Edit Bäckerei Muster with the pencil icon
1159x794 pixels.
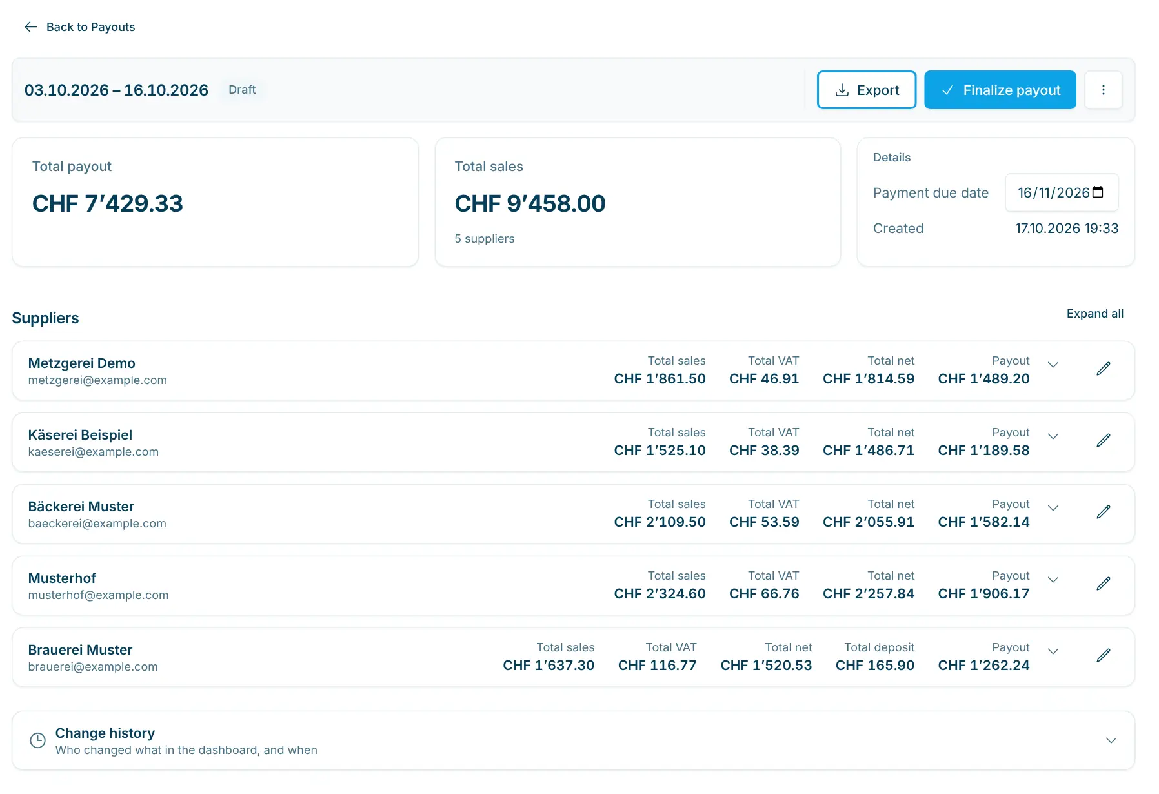tap(1103, 512)
